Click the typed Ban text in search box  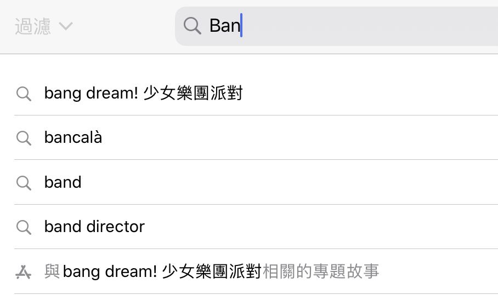[x=224, y=26]
